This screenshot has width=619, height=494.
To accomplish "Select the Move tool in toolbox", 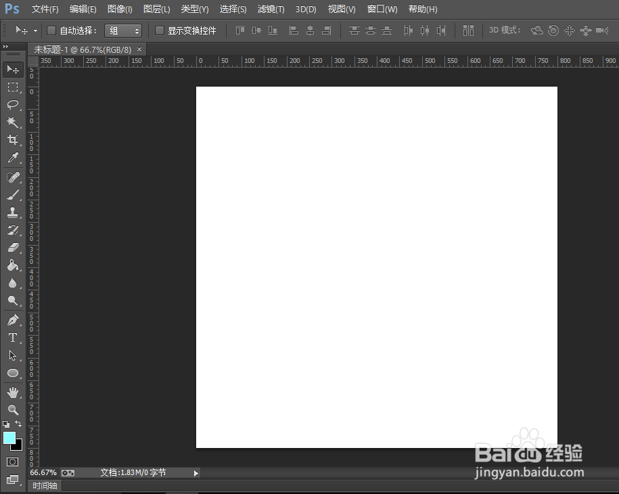I will pyautogui.click(x=13, y=70).
